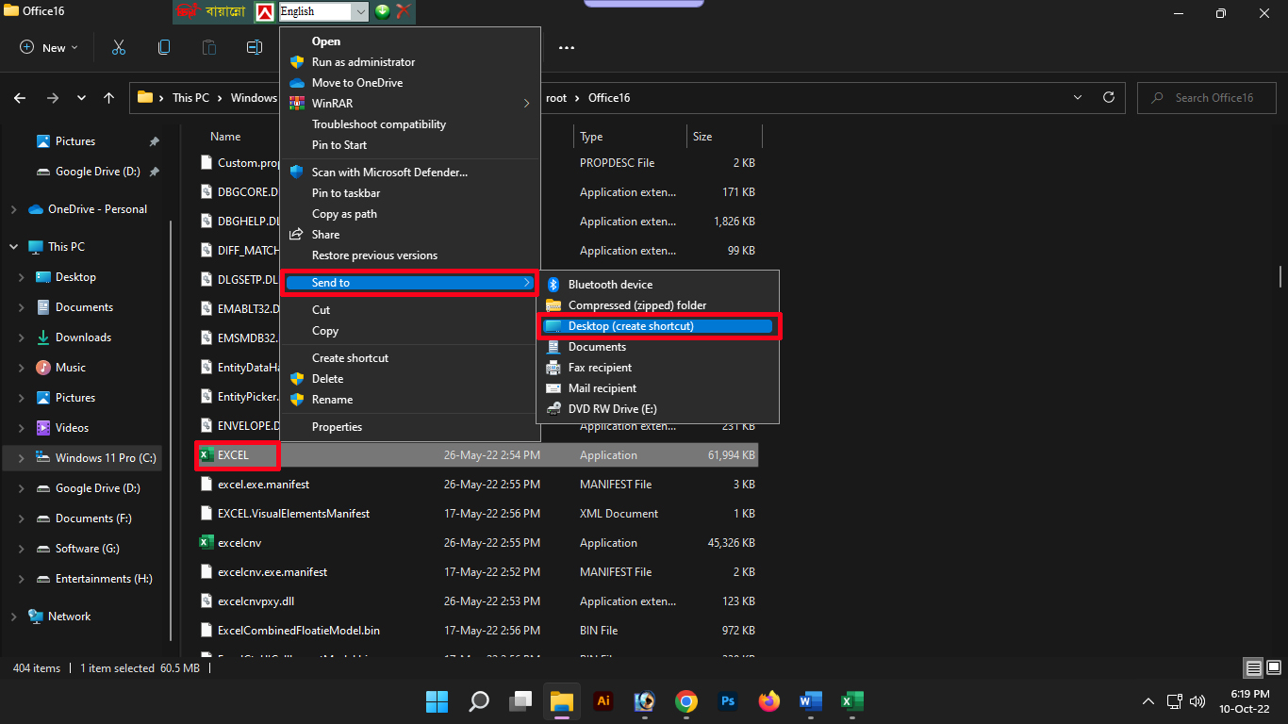This screenshot has height=724, width=1288.
Task: Open recent locations dropdown chevron
Action: [82, 97]
